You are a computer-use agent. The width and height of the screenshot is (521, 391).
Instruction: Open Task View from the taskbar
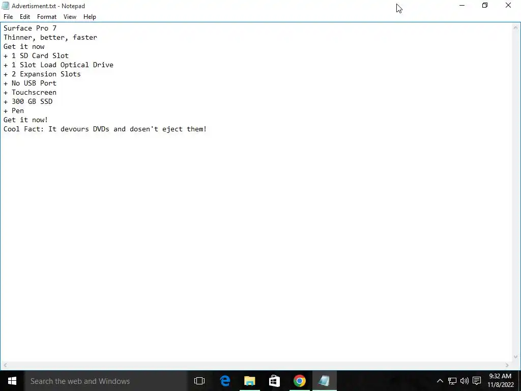tap(199, 381)
